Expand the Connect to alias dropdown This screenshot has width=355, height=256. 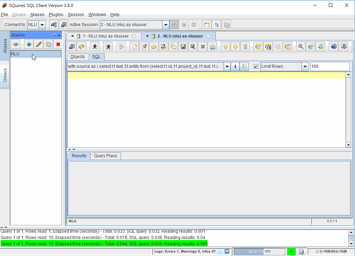point(41,25)
